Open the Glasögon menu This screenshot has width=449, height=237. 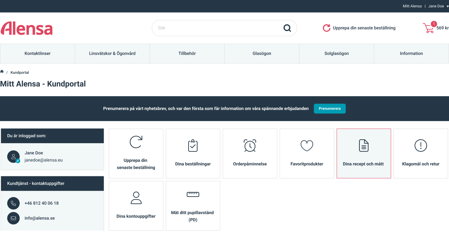coord(262,53)
